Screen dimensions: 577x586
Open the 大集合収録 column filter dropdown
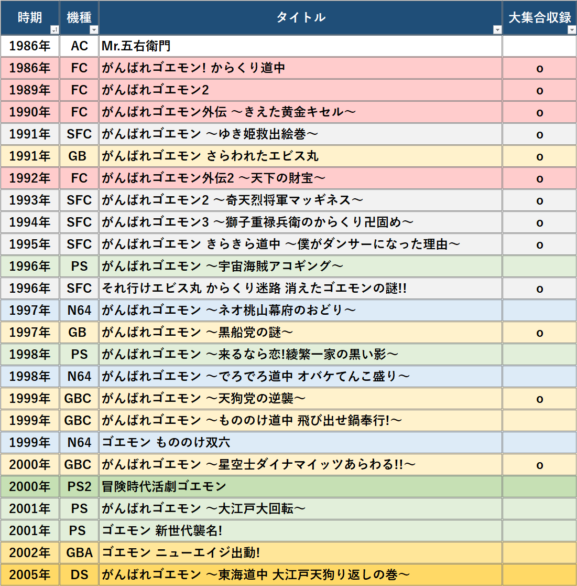pyautogui.click(x=572, y=30)
